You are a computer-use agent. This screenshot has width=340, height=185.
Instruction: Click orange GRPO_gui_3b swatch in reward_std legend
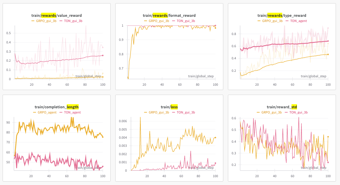point(258,112)
